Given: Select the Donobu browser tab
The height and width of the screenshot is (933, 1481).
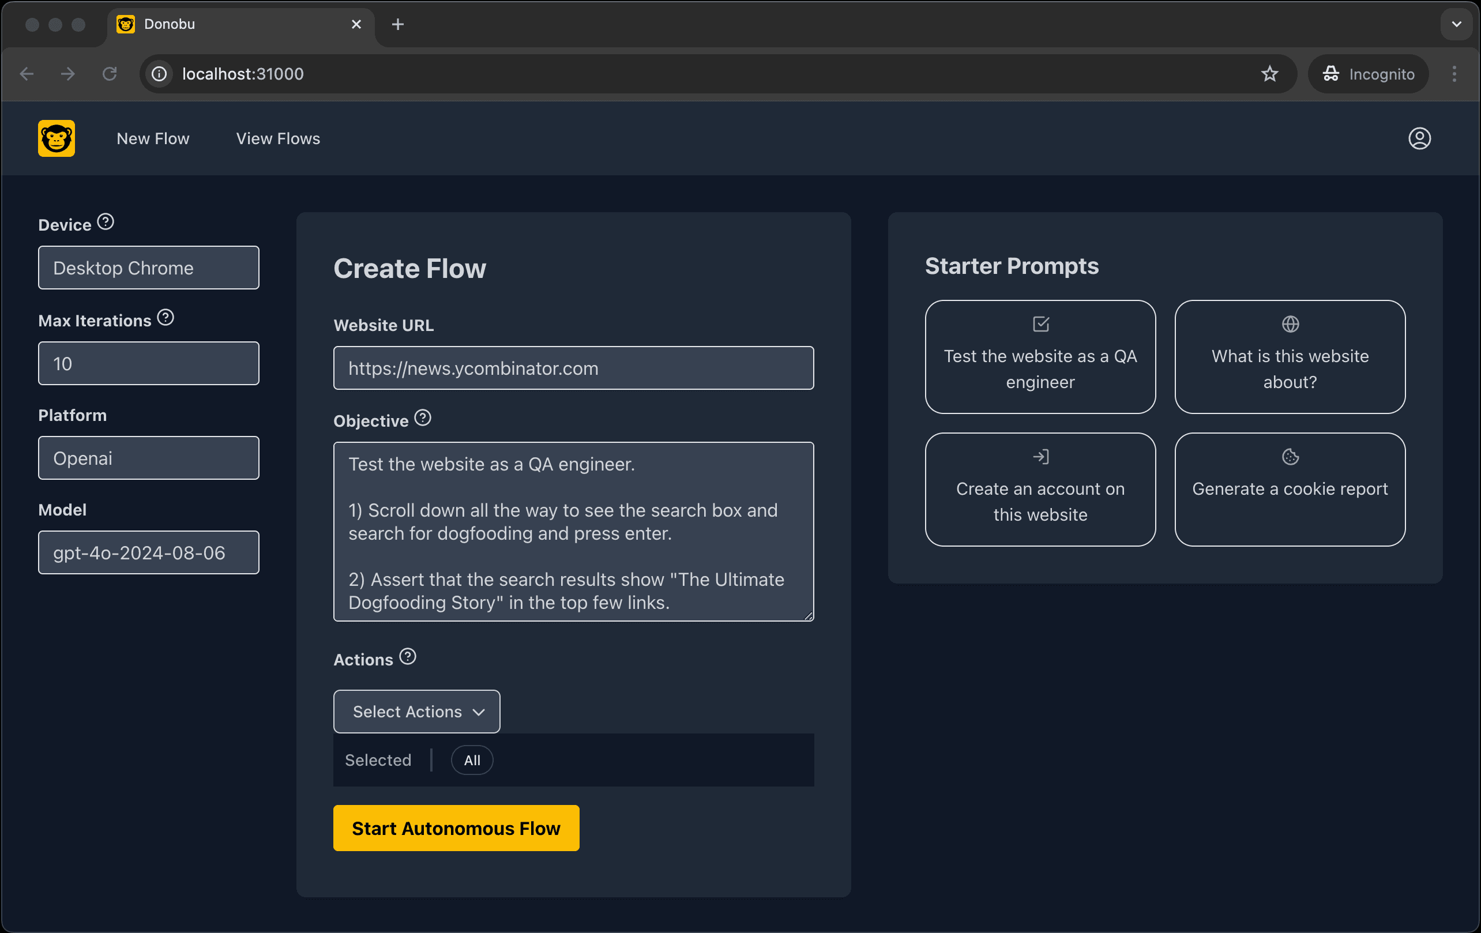Looking at the screenshot, I should (240, 24).
